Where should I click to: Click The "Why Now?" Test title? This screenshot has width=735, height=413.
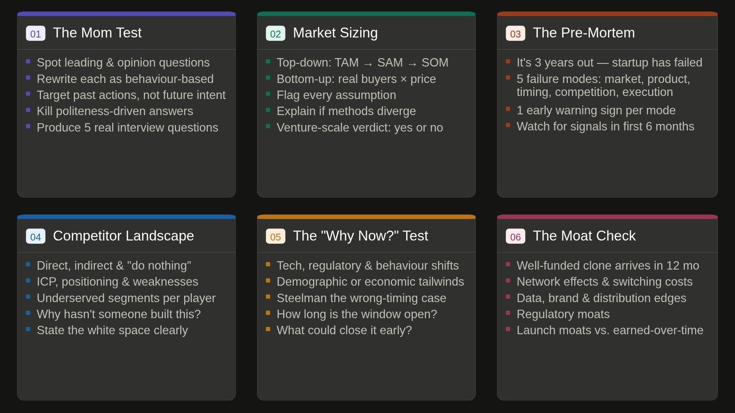(x=360, y=236)
